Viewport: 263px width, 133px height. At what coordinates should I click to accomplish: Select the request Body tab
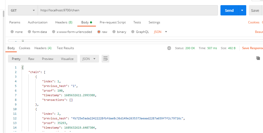point(87,22)
